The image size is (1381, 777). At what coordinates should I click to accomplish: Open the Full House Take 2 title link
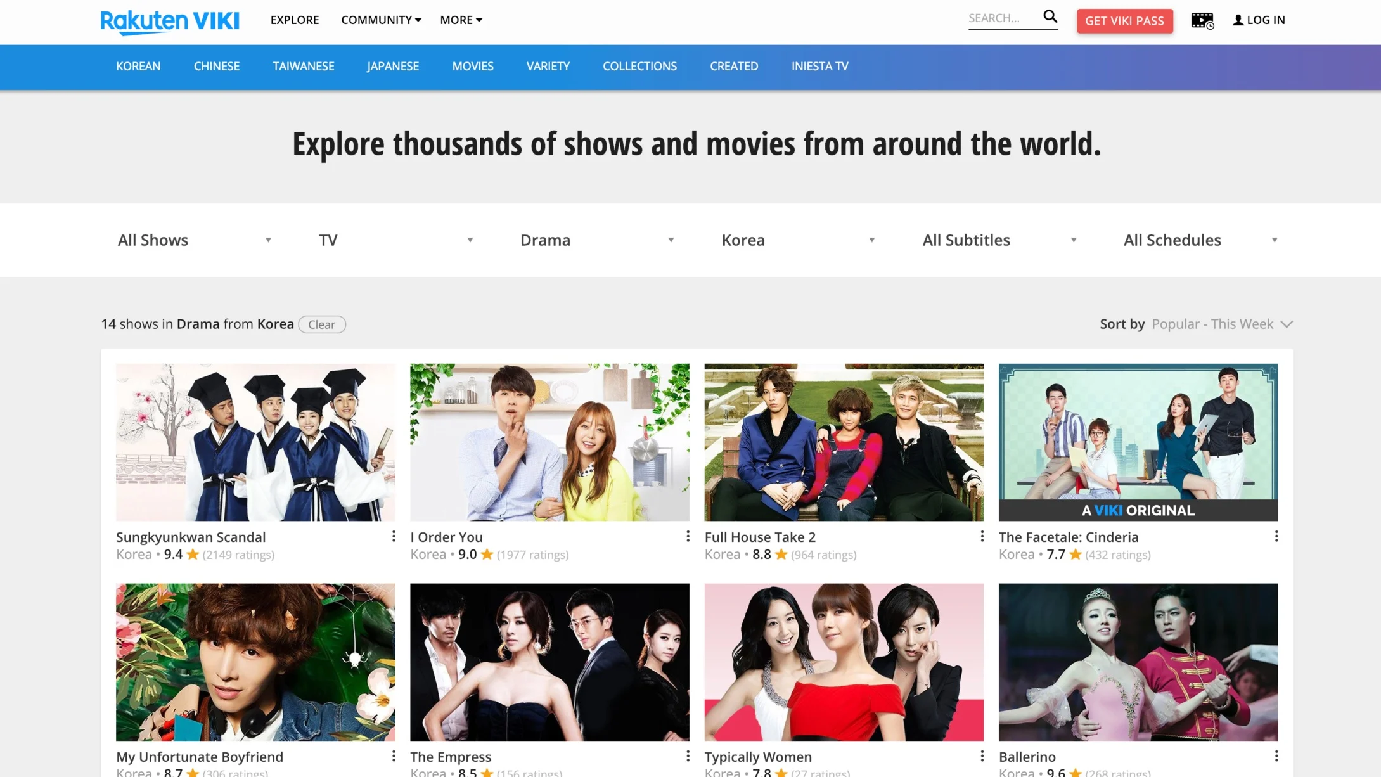760,537
